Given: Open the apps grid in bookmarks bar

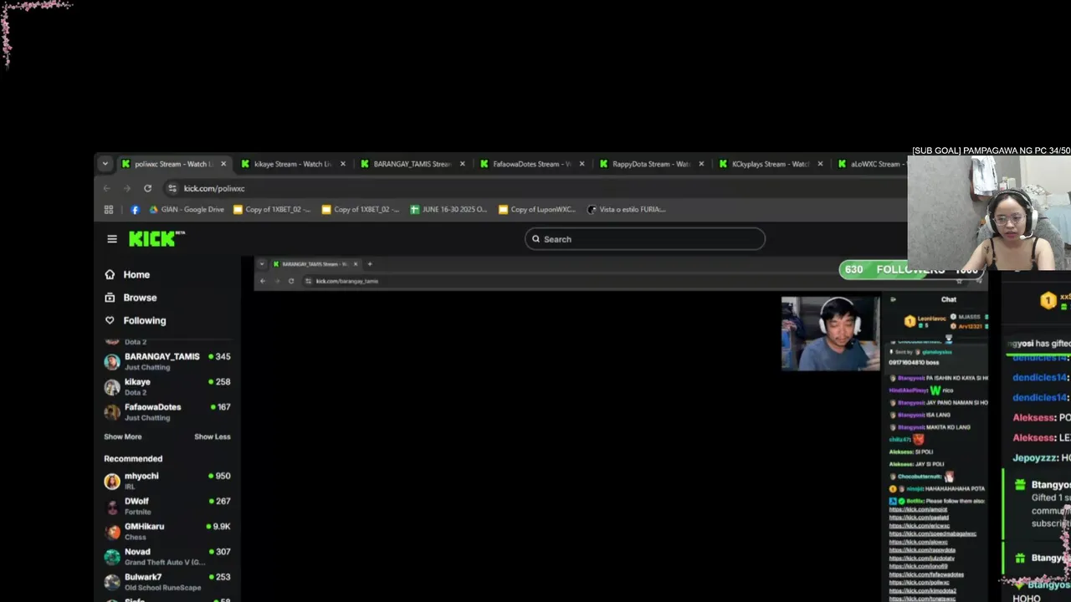Looking at the screenshot, I should (109, 209).
